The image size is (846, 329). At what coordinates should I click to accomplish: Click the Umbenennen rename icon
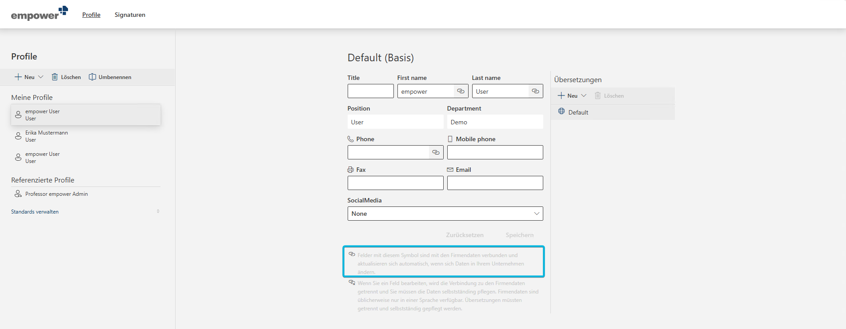point(92,77)
